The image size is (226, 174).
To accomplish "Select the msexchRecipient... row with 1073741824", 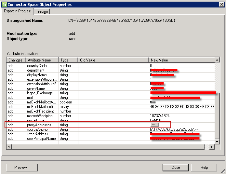I will click(111, 116).
